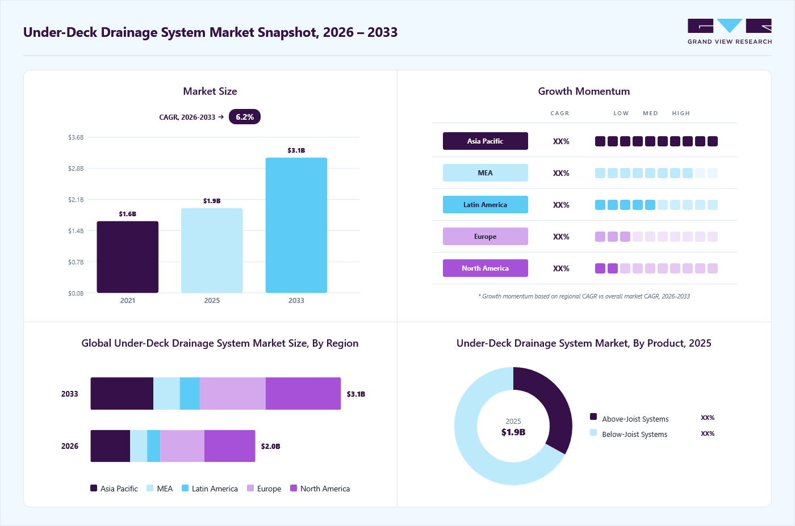Click the 2033 Europe bar segment

point(233,394)
